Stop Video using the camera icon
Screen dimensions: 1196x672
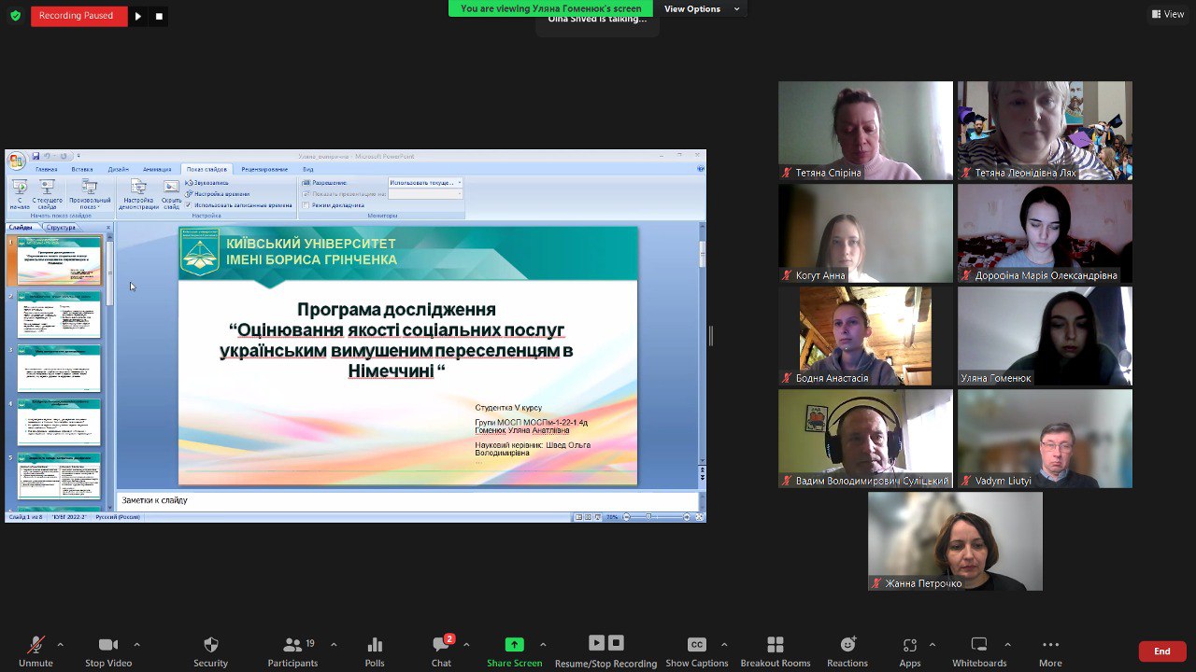(x=108, y=645)
